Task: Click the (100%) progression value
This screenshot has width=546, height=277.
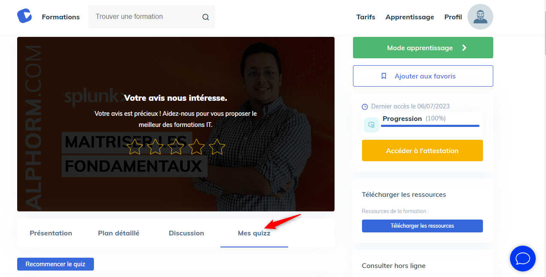Action: point(436,118)
